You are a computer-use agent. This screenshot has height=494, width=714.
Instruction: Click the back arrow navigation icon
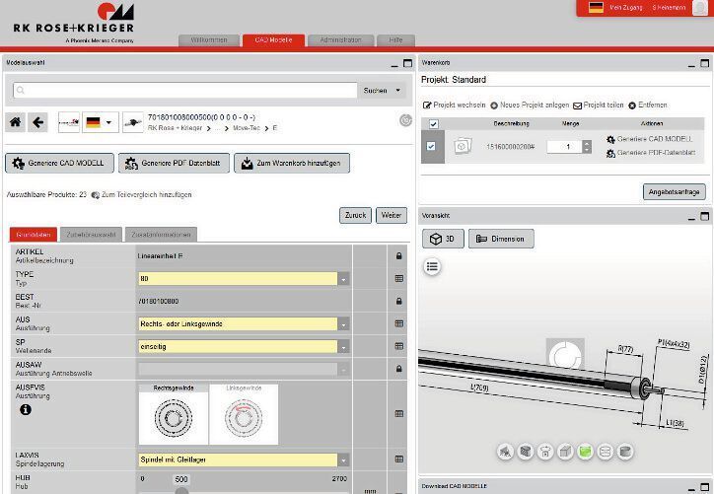[37, 122]
